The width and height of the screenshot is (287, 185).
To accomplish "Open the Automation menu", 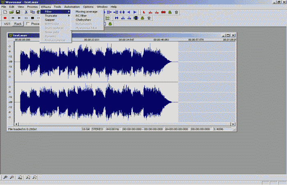I will click(72, 7).
